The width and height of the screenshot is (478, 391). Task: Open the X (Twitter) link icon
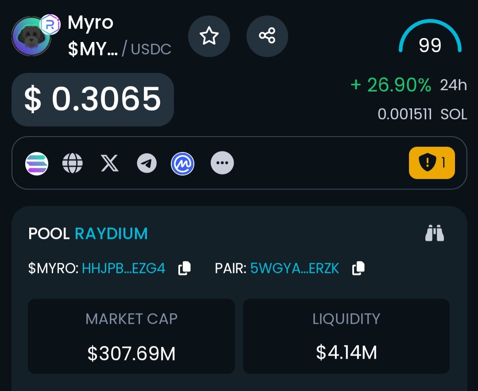[109, 163]
